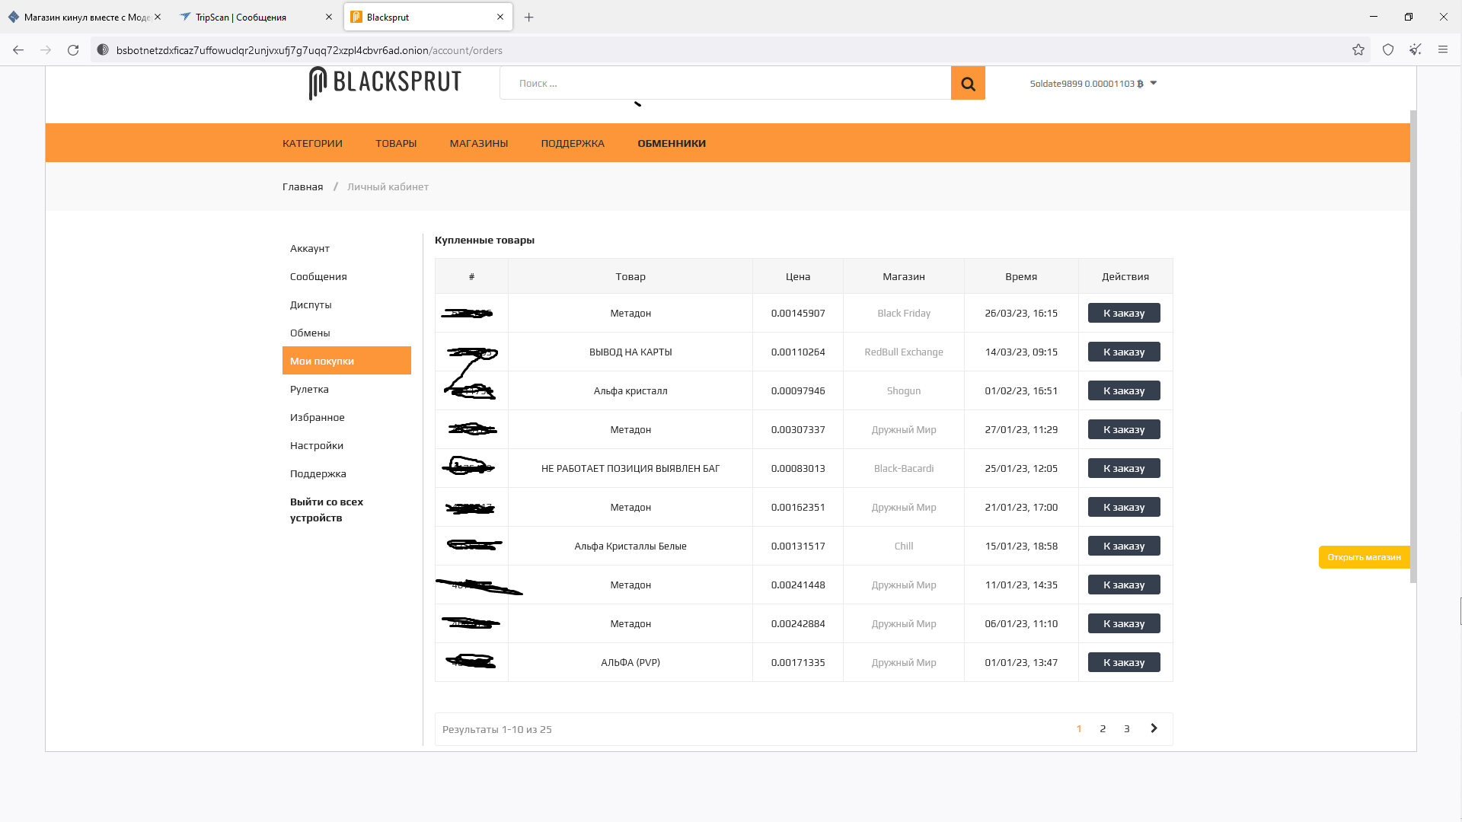Go back using the browser back arrow
Viewport: 1462px width, 822px height.
18,50
